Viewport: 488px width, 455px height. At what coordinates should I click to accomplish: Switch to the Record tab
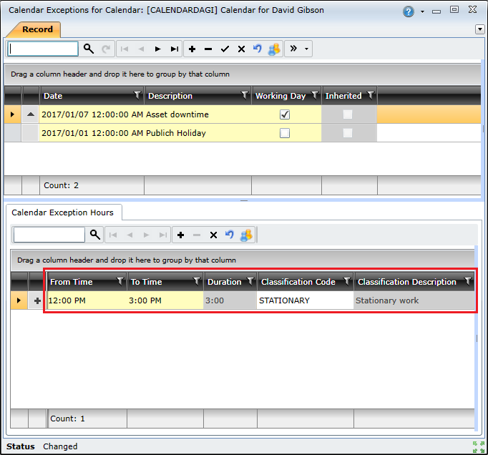tap(37, 30)
